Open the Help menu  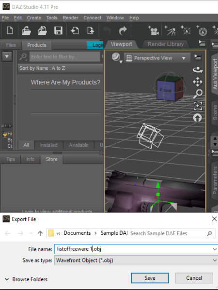pyautogui.click(x=134, y=18)
